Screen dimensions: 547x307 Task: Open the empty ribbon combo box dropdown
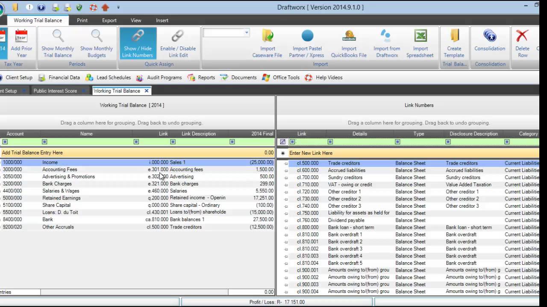point(247,33)
